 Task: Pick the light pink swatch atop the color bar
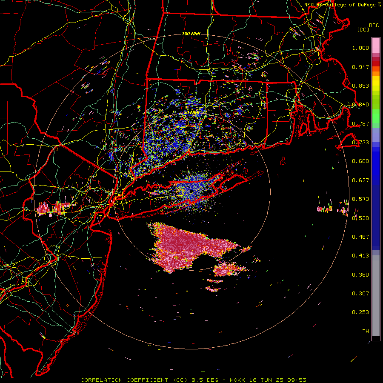[x=376, y=46]
